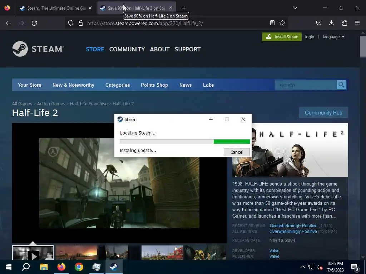Image resolution: width=366 pixels, height=274 pixels.
Task: Click the Firefox forward arrow
Action: pyautogui.click(x=21, y=23)
